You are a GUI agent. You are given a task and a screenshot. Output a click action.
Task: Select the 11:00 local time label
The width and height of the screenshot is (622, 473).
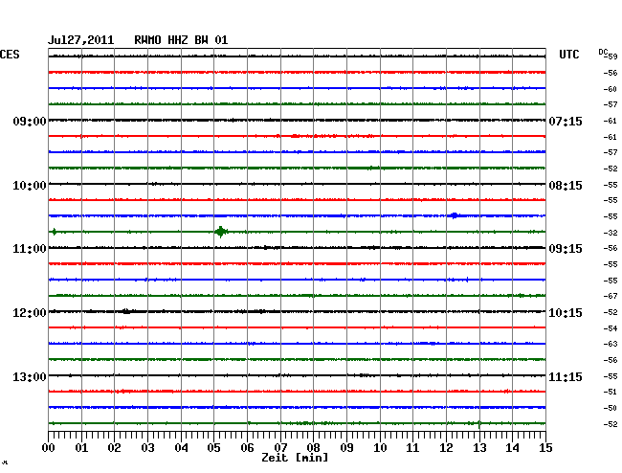click(30, 249)
